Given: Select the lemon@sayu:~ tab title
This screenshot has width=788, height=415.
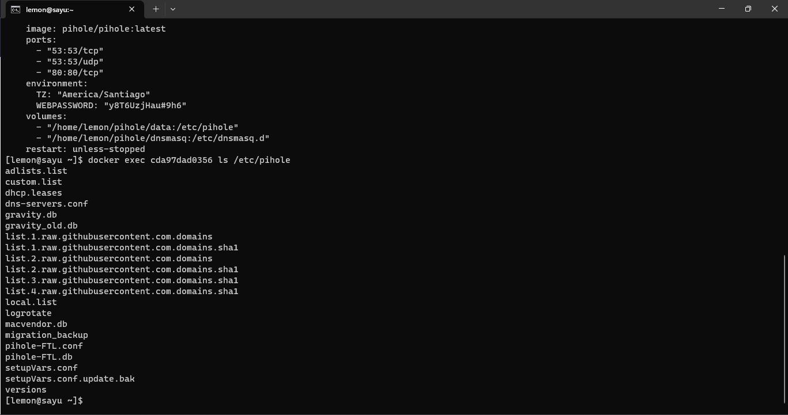Looking at the screenshot, I should pos(50,10).
